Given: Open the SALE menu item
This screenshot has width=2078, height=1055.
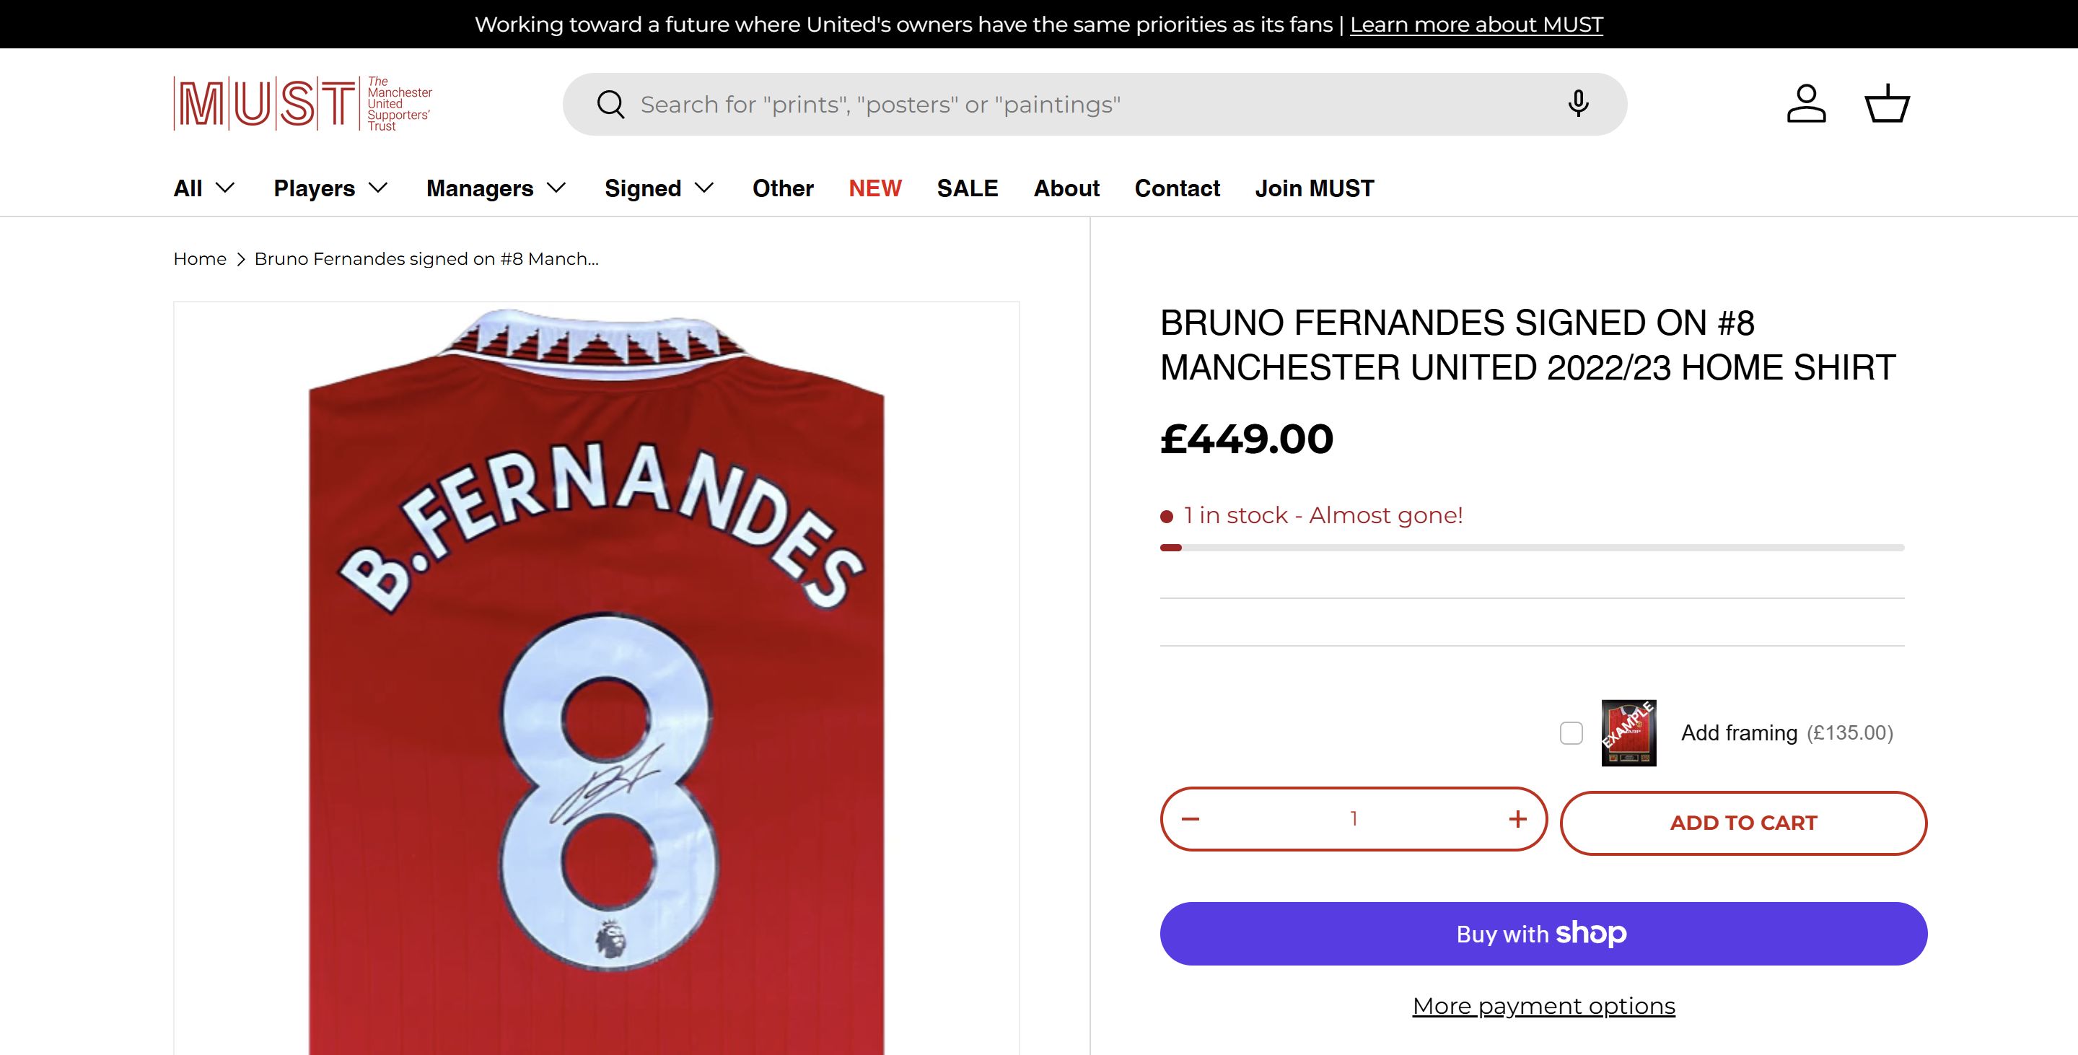Looking at the screenshot, I should (x=967, y=188).
